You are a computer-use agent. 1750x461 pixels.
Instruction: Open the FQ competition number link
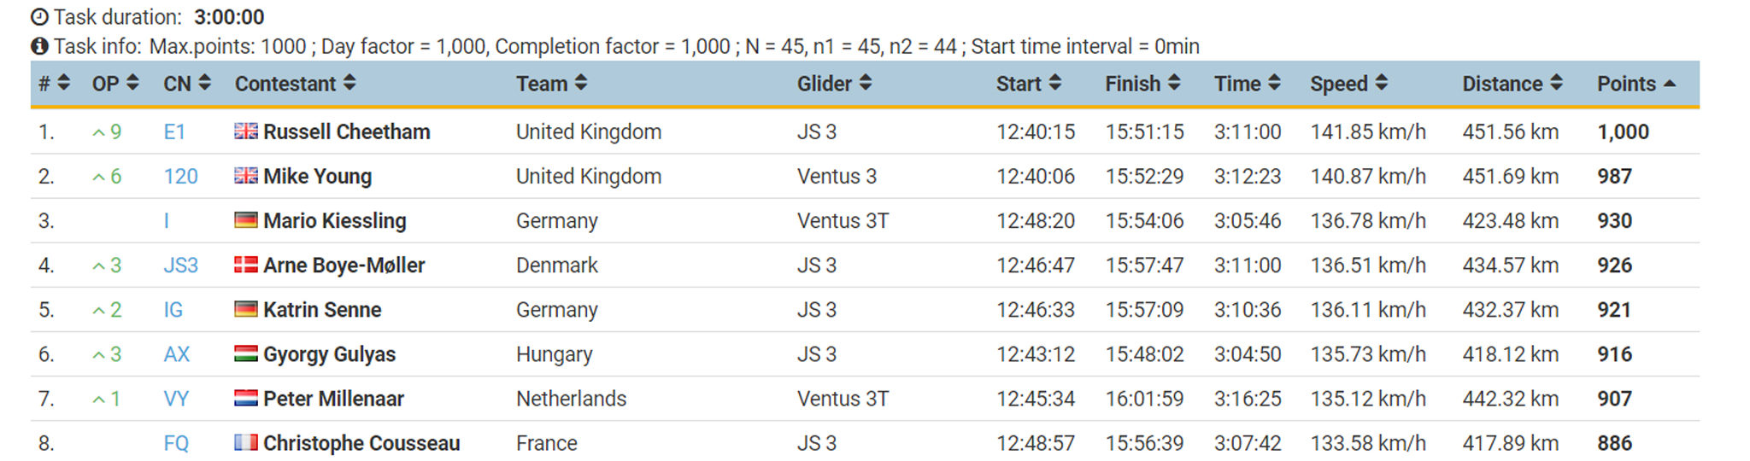[x=176, y=443]
